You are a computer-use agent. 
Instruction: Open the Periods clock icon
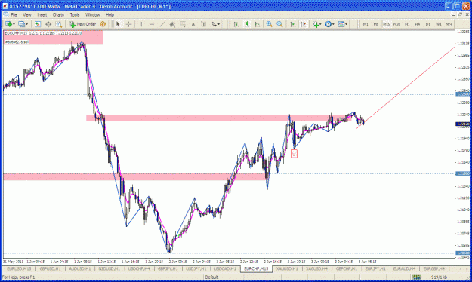[329, 24]
